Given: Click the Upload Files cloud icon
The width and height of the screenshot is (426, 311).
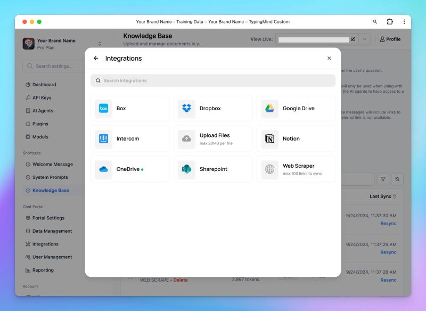Looking at the screenshot, I should coord(187,139).
